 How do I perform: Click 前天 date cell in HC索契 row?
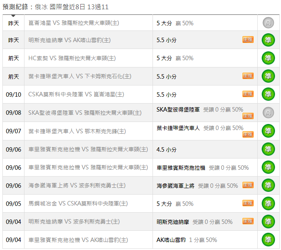tap(13, 58)
